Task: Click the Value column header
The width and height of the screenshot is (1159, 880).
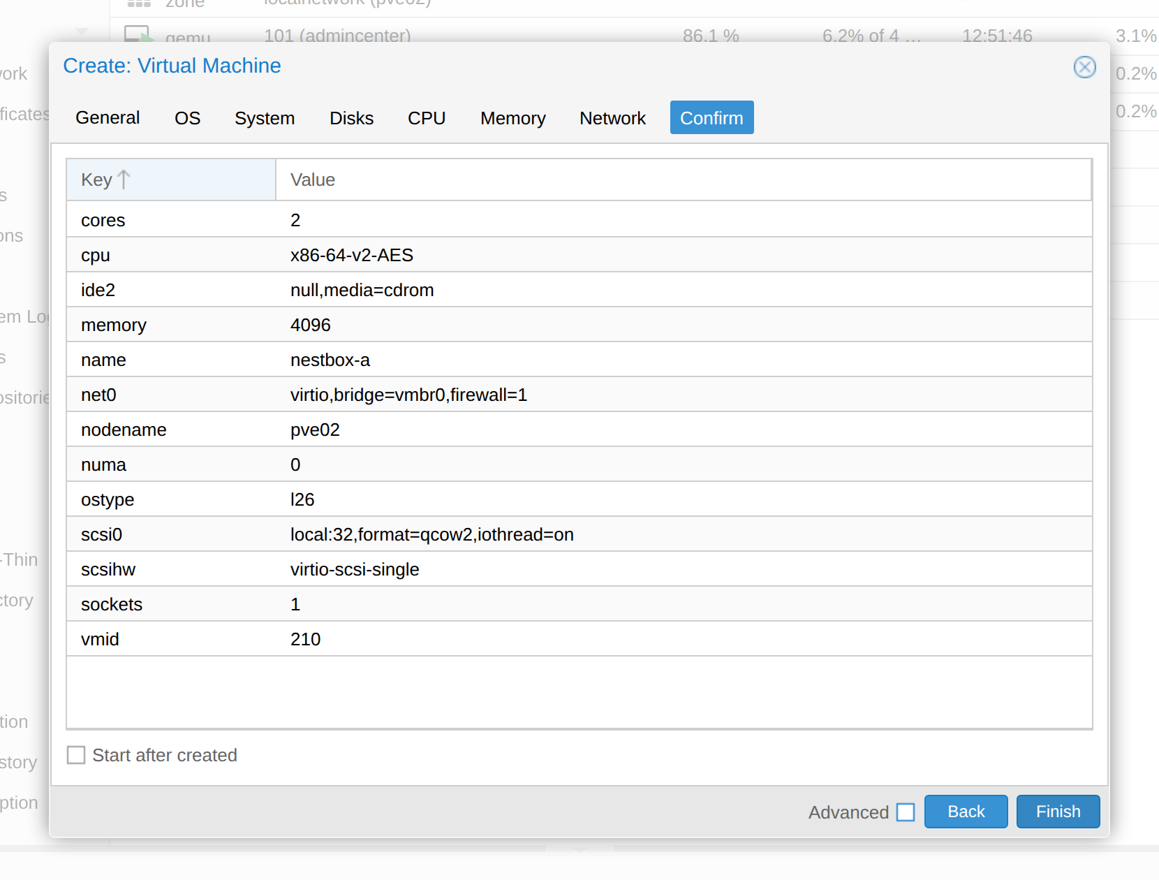Action: [684, 179]
